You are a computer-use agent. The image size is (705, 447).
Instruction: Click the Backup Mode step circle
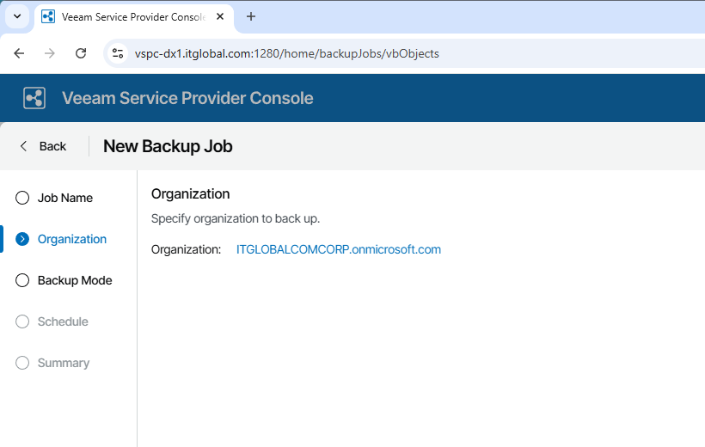(x=22, y=280)
